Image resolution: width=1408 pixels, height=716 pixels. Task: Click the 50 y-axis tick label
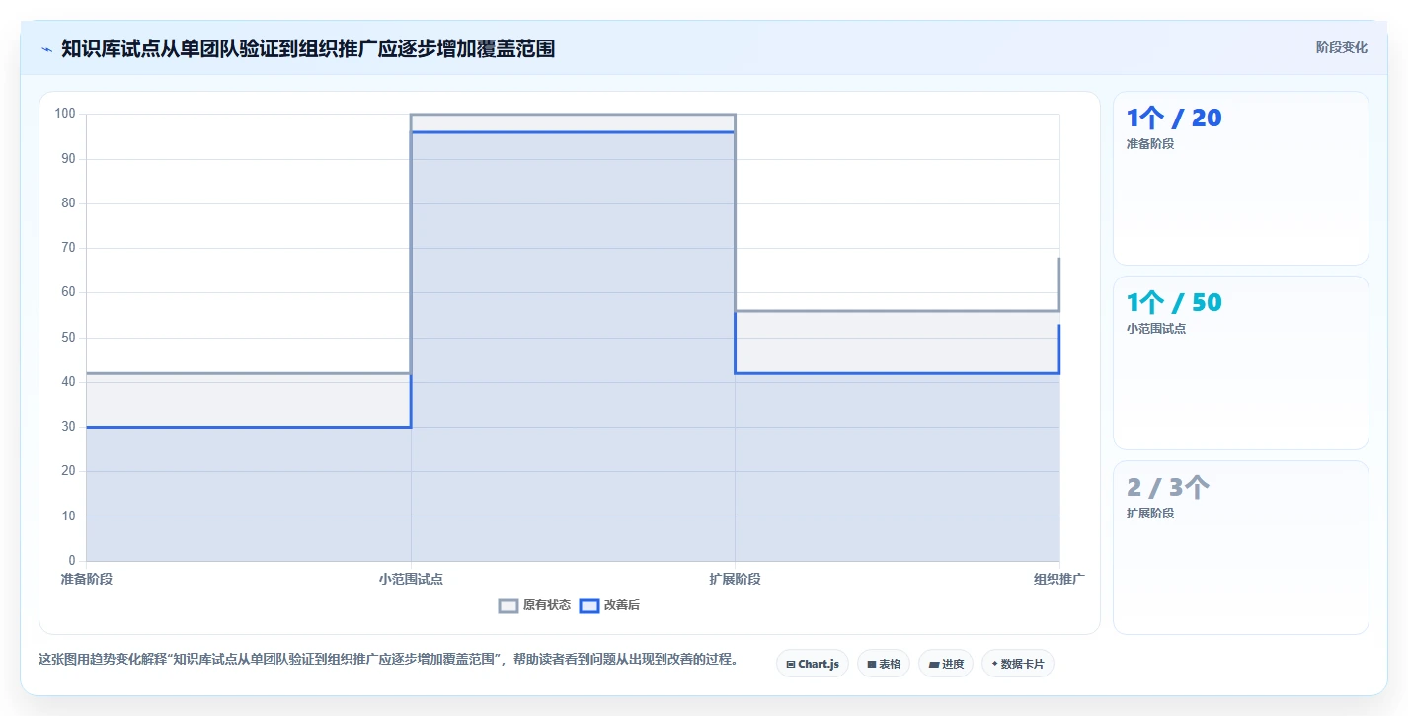coord(68,338)
